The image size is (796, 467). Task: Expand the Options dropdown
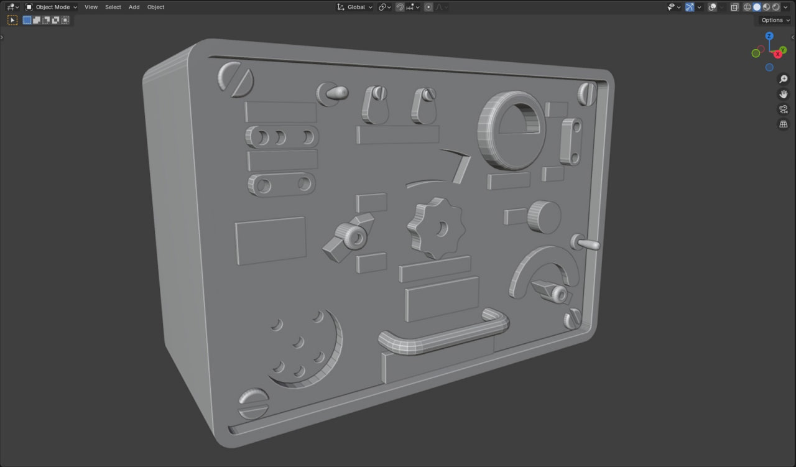[x=775, y=20]
